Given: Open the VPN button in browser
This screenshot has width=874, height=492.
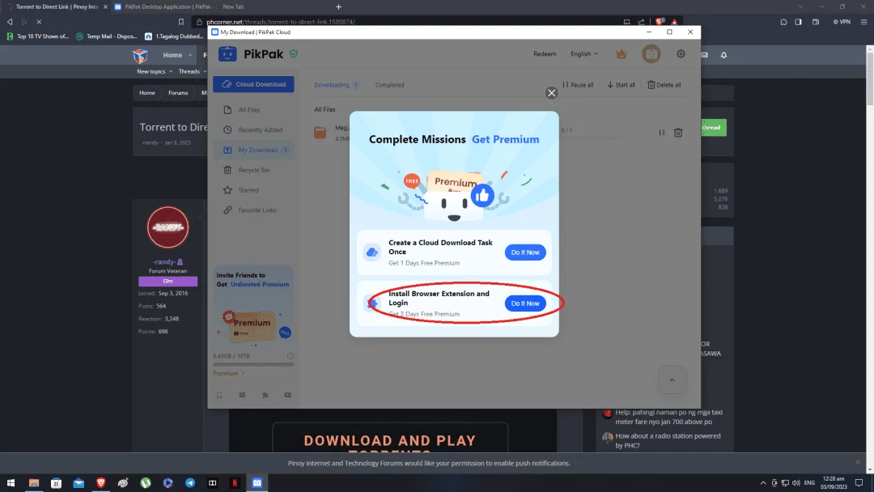Looking at the screenshot, I should (842, 22).
